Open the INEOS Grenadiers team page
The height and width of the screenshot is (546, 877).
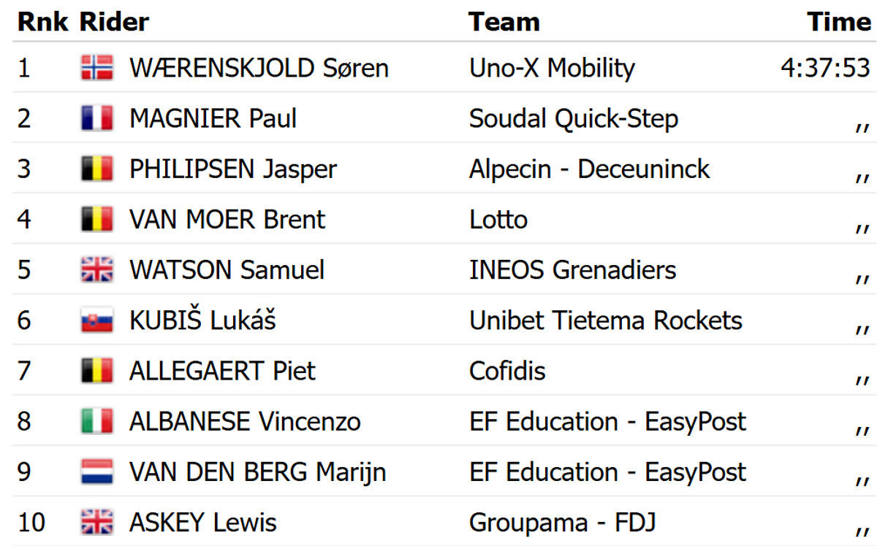[x=572, y=270]
